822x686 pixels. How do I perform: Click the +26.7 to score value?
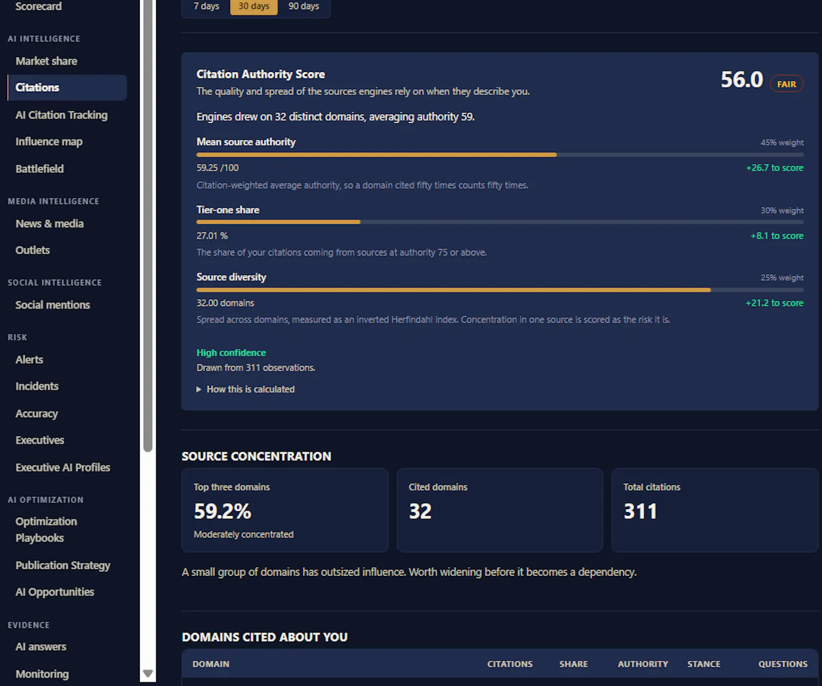[x=775, y=168]
